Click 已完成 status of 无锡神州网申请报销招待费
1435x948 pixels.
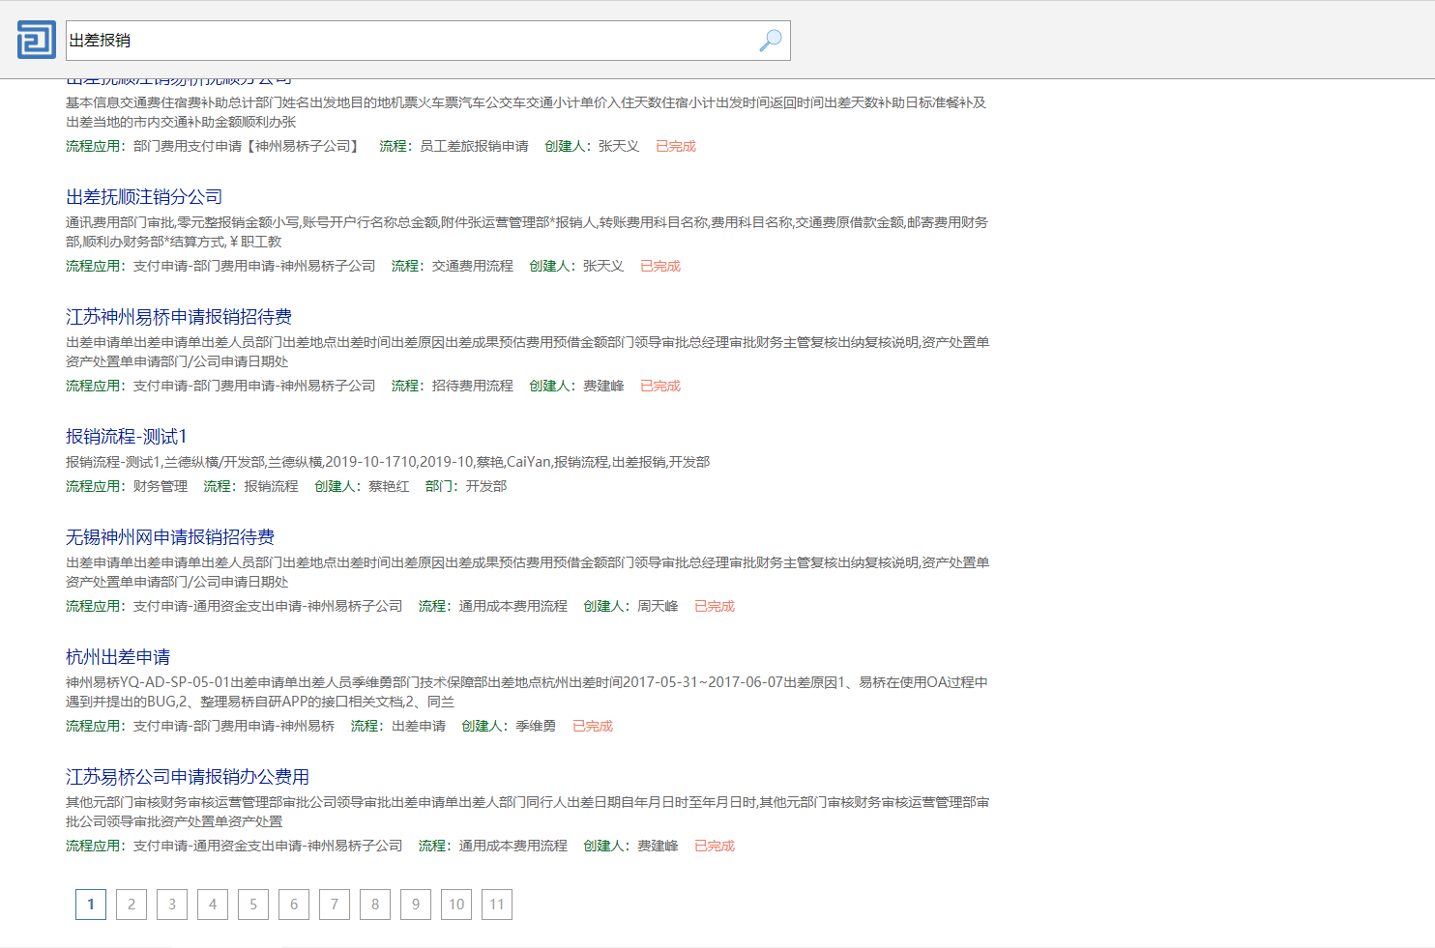click(x=715, y=606)
